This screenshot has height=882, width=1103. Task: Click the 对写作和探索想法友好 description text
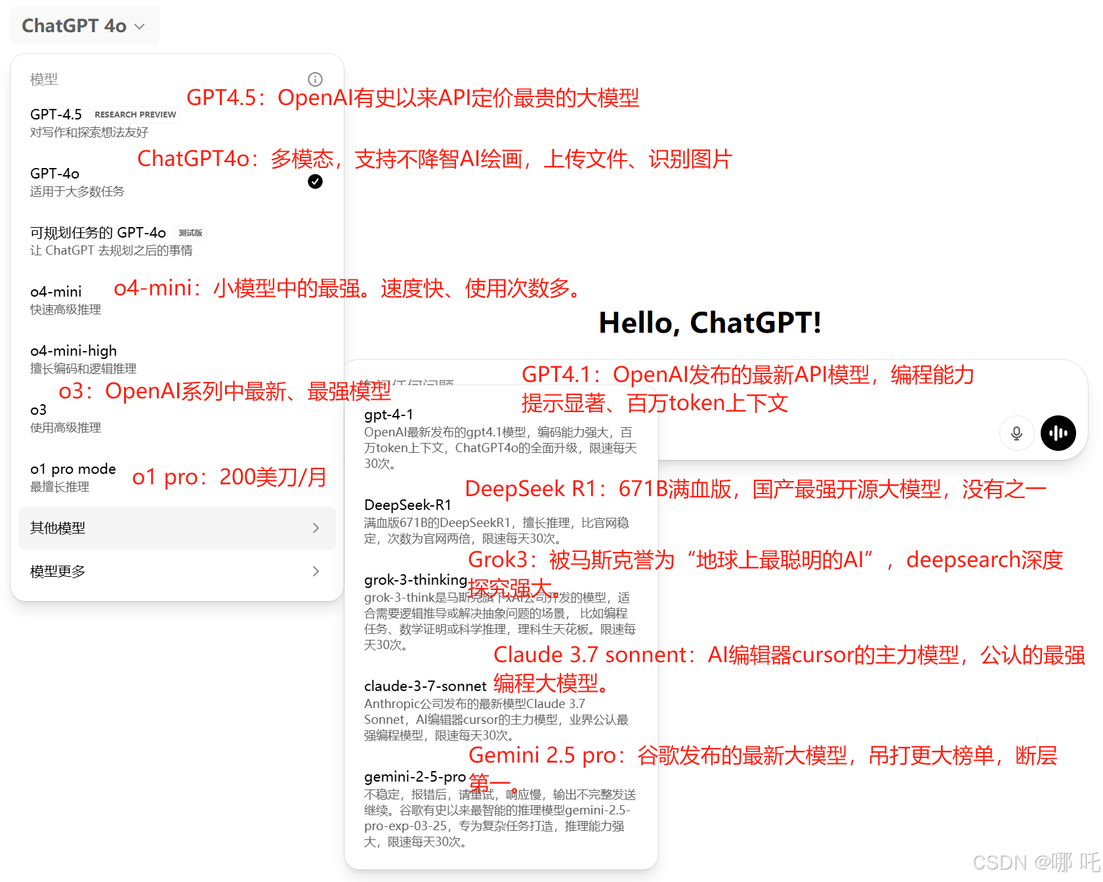(x=89, y=133)
